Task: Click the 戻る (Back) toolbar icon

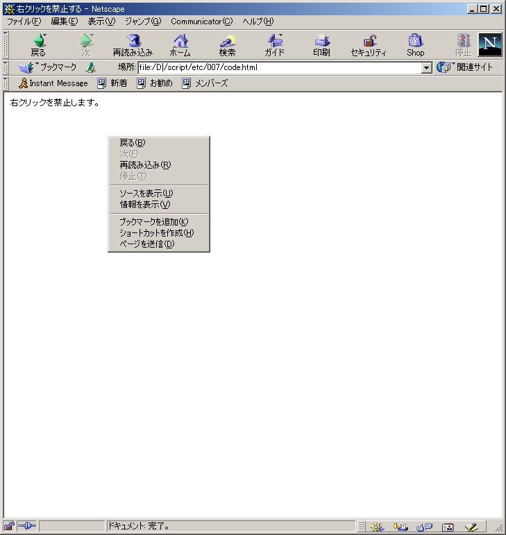Action: 39,44
